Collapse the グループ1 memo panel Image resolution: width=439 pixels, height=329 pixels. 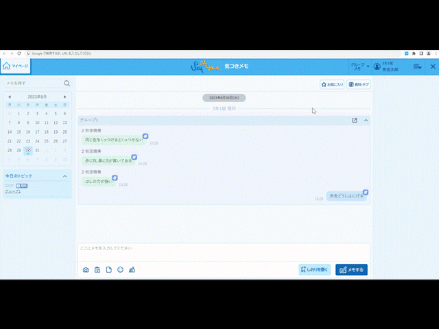click(366, 121)
